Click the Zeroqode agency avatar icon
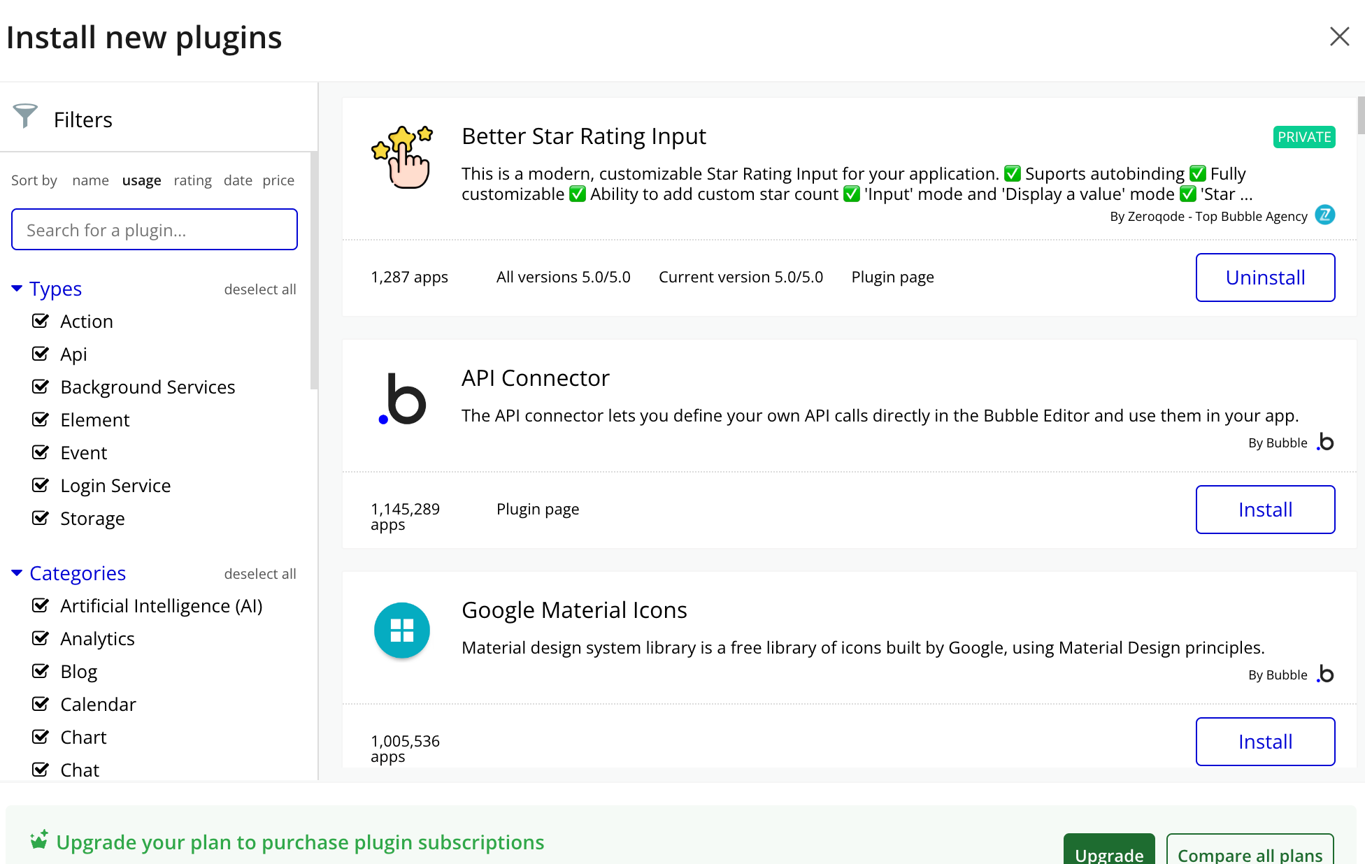The height and width of the screenshot is (864, 1365). tap(1325, 215)
